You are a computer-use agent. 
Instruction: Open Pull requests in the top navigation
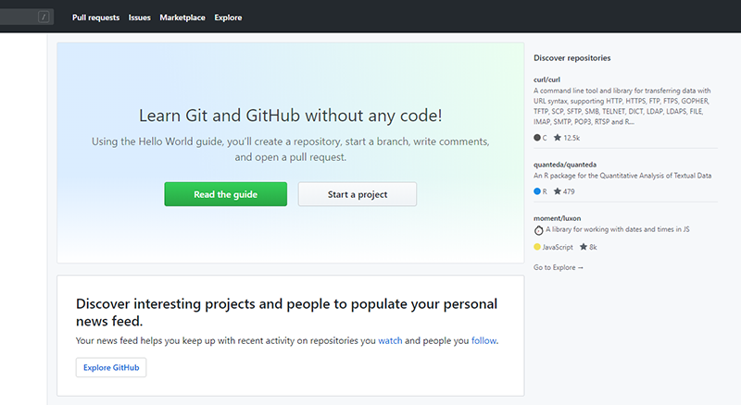(x=95, y=18)
